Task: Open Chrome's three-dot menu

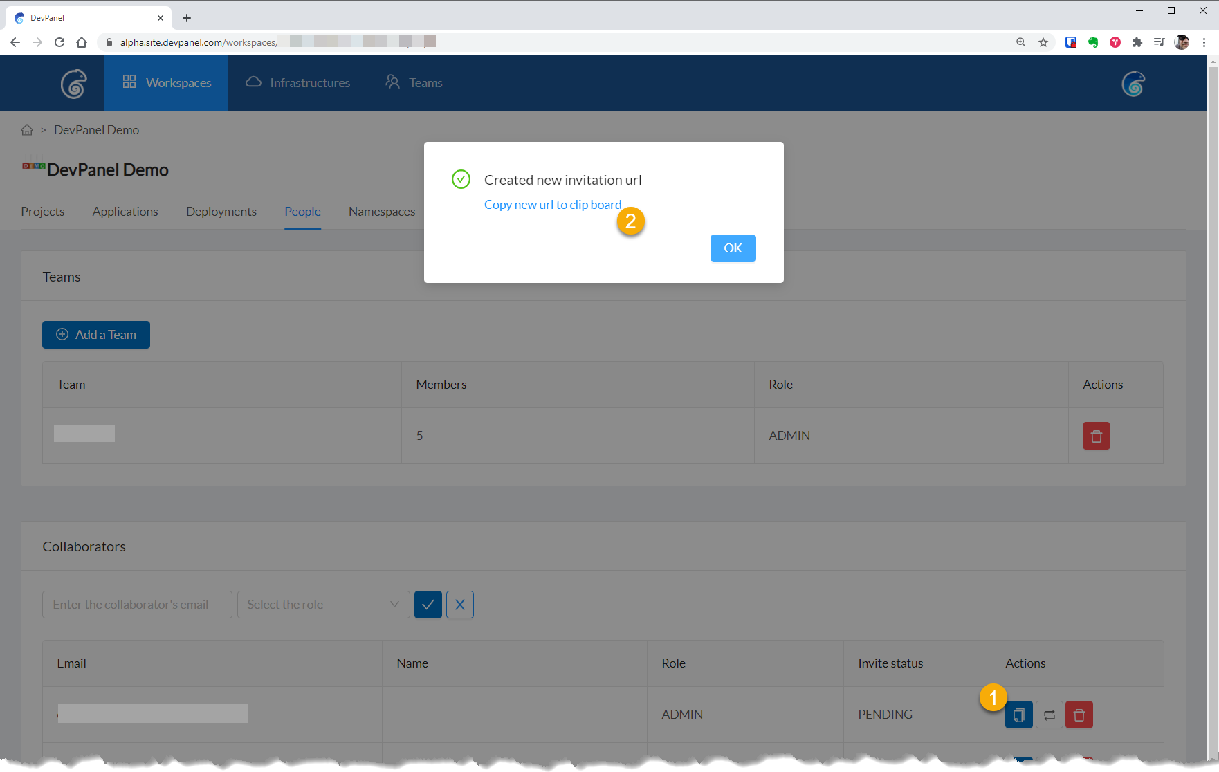Action: pyautogui.click(x=1204, y=42)
